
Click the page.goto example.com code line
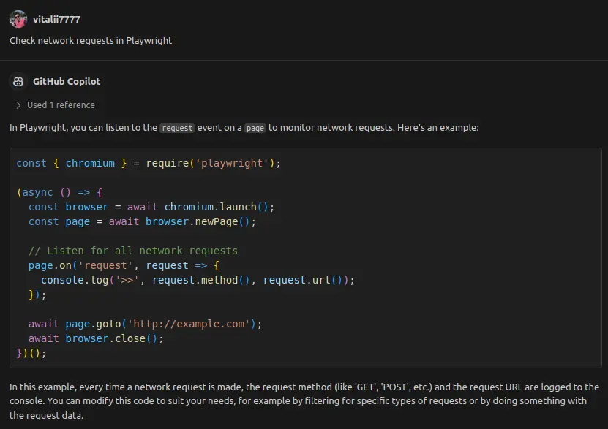coord(146,324)
